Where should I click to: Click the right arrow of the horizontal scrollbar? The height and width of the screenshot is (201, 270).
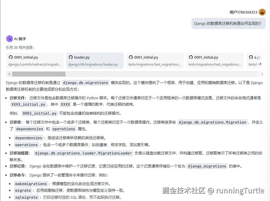pos(262,74)
